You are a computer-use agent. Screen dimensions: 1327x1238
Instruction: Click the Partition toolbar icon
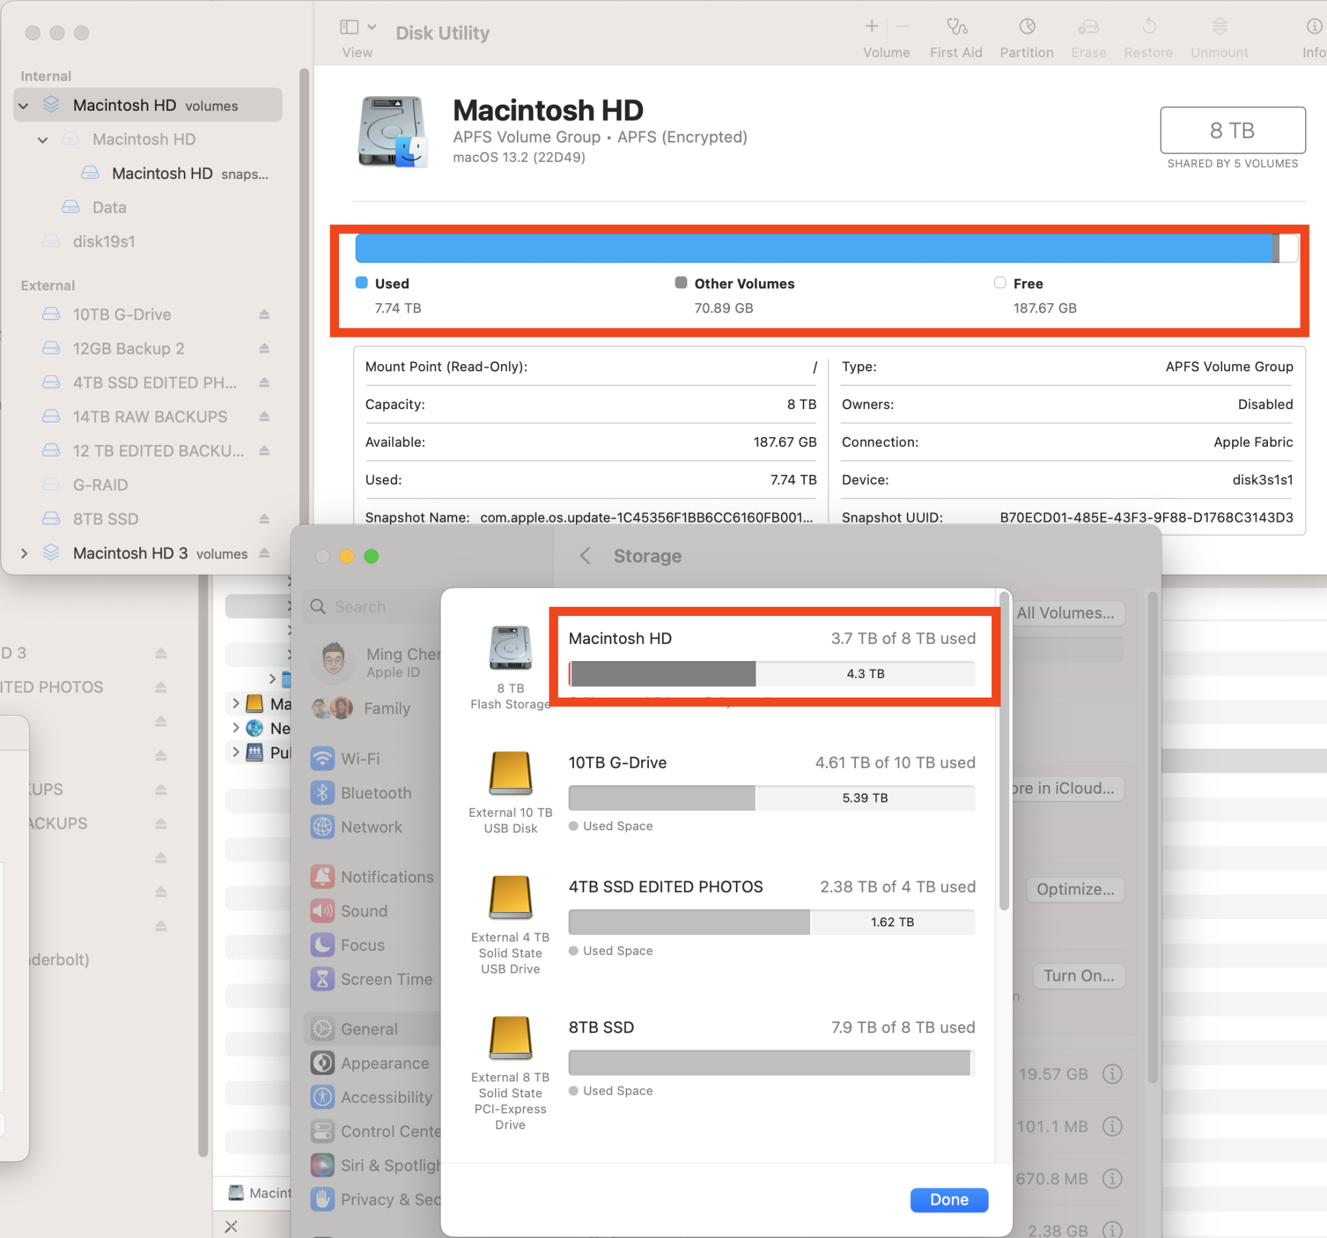1026,27
